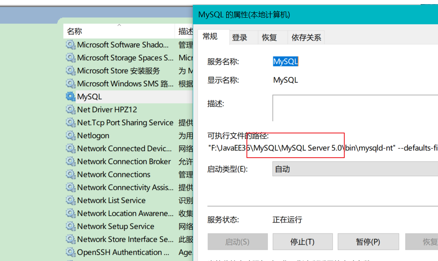This screenshot has width=438, height=261.
Task: Click gear icon of Microsoft Software Shadow service
Action: (71, 45)
